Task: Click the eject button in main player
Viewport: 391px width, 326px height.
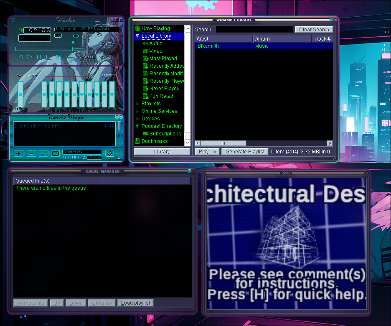Action: [x=71, y=58]
